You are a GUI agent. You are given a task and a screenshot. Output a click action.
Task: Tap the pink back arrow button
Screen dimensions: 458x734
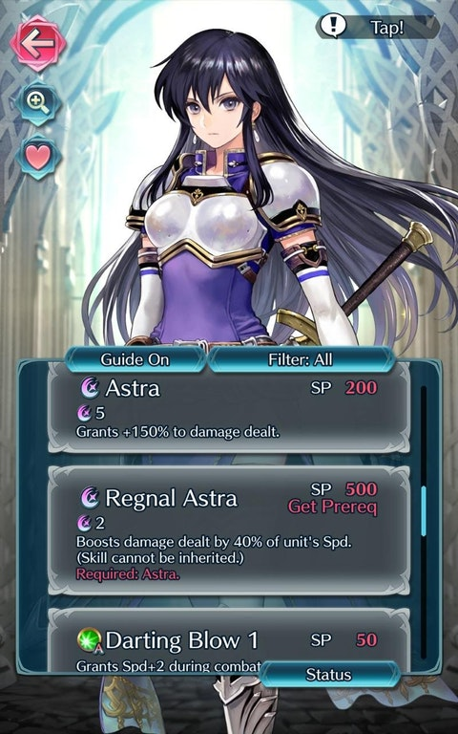pos(38,43)
